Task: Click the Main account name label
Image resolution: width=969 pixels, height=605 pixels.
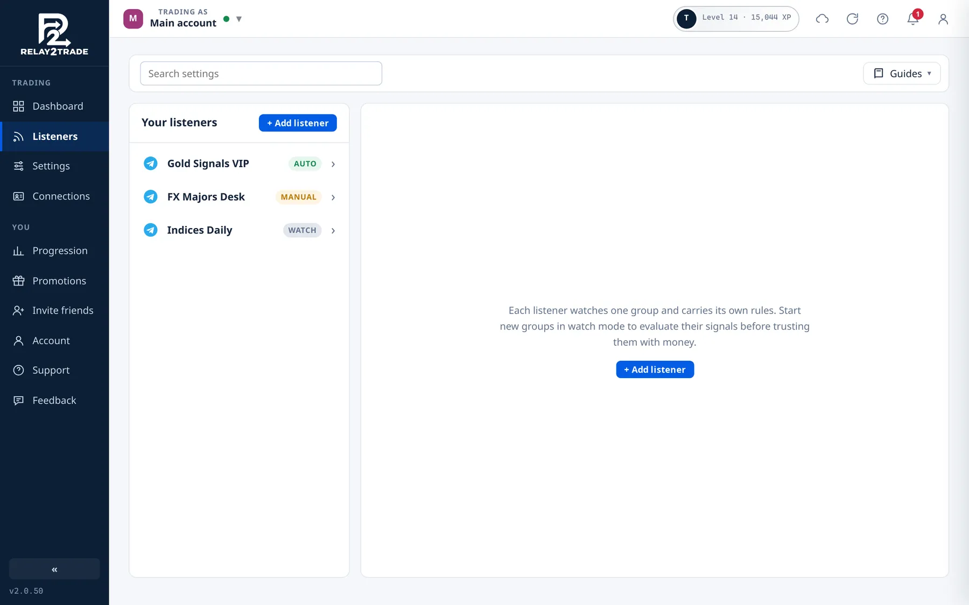Action: point(183,23)
